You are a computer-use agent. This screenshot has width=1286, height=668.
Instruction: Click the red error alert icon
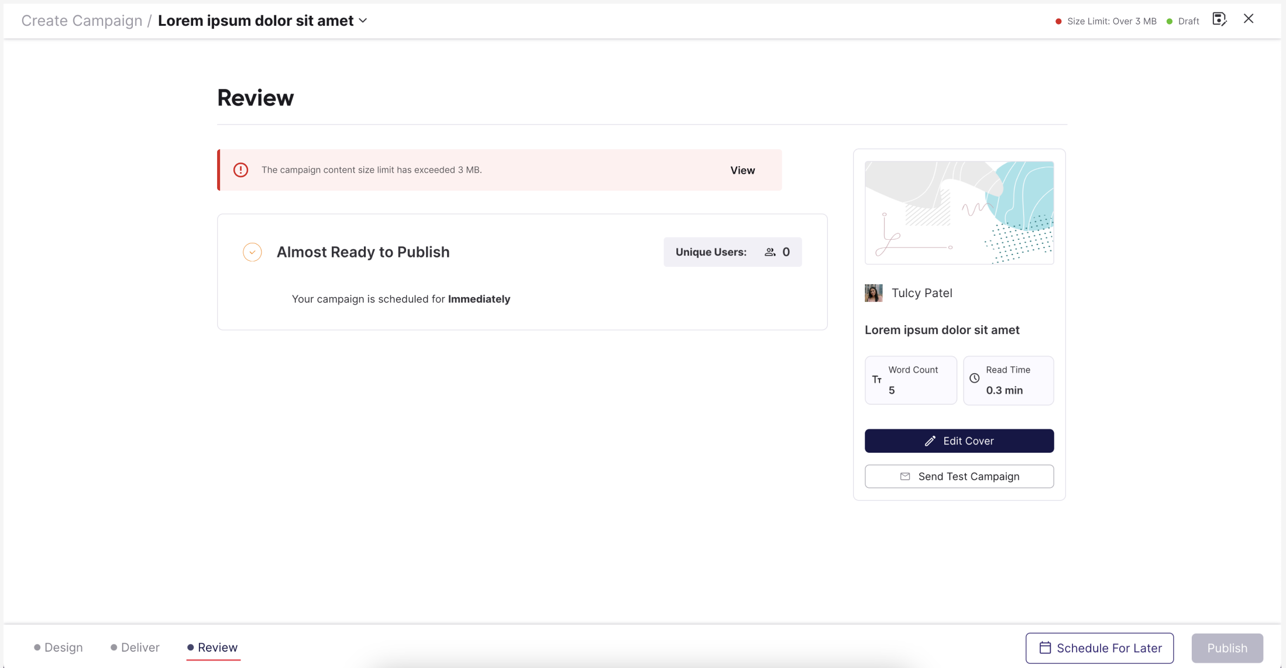pyautogui.click(x=240, y=170)
